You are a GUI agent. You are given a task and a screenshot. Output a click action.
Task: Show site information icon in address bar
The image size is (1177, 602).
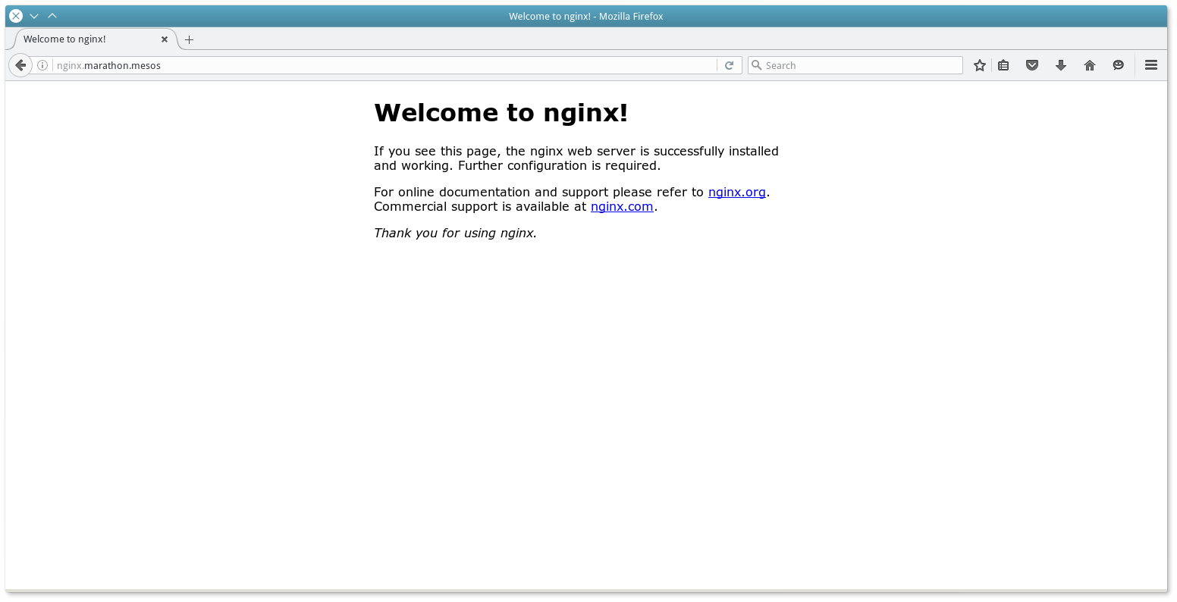[x=42, y=65]
